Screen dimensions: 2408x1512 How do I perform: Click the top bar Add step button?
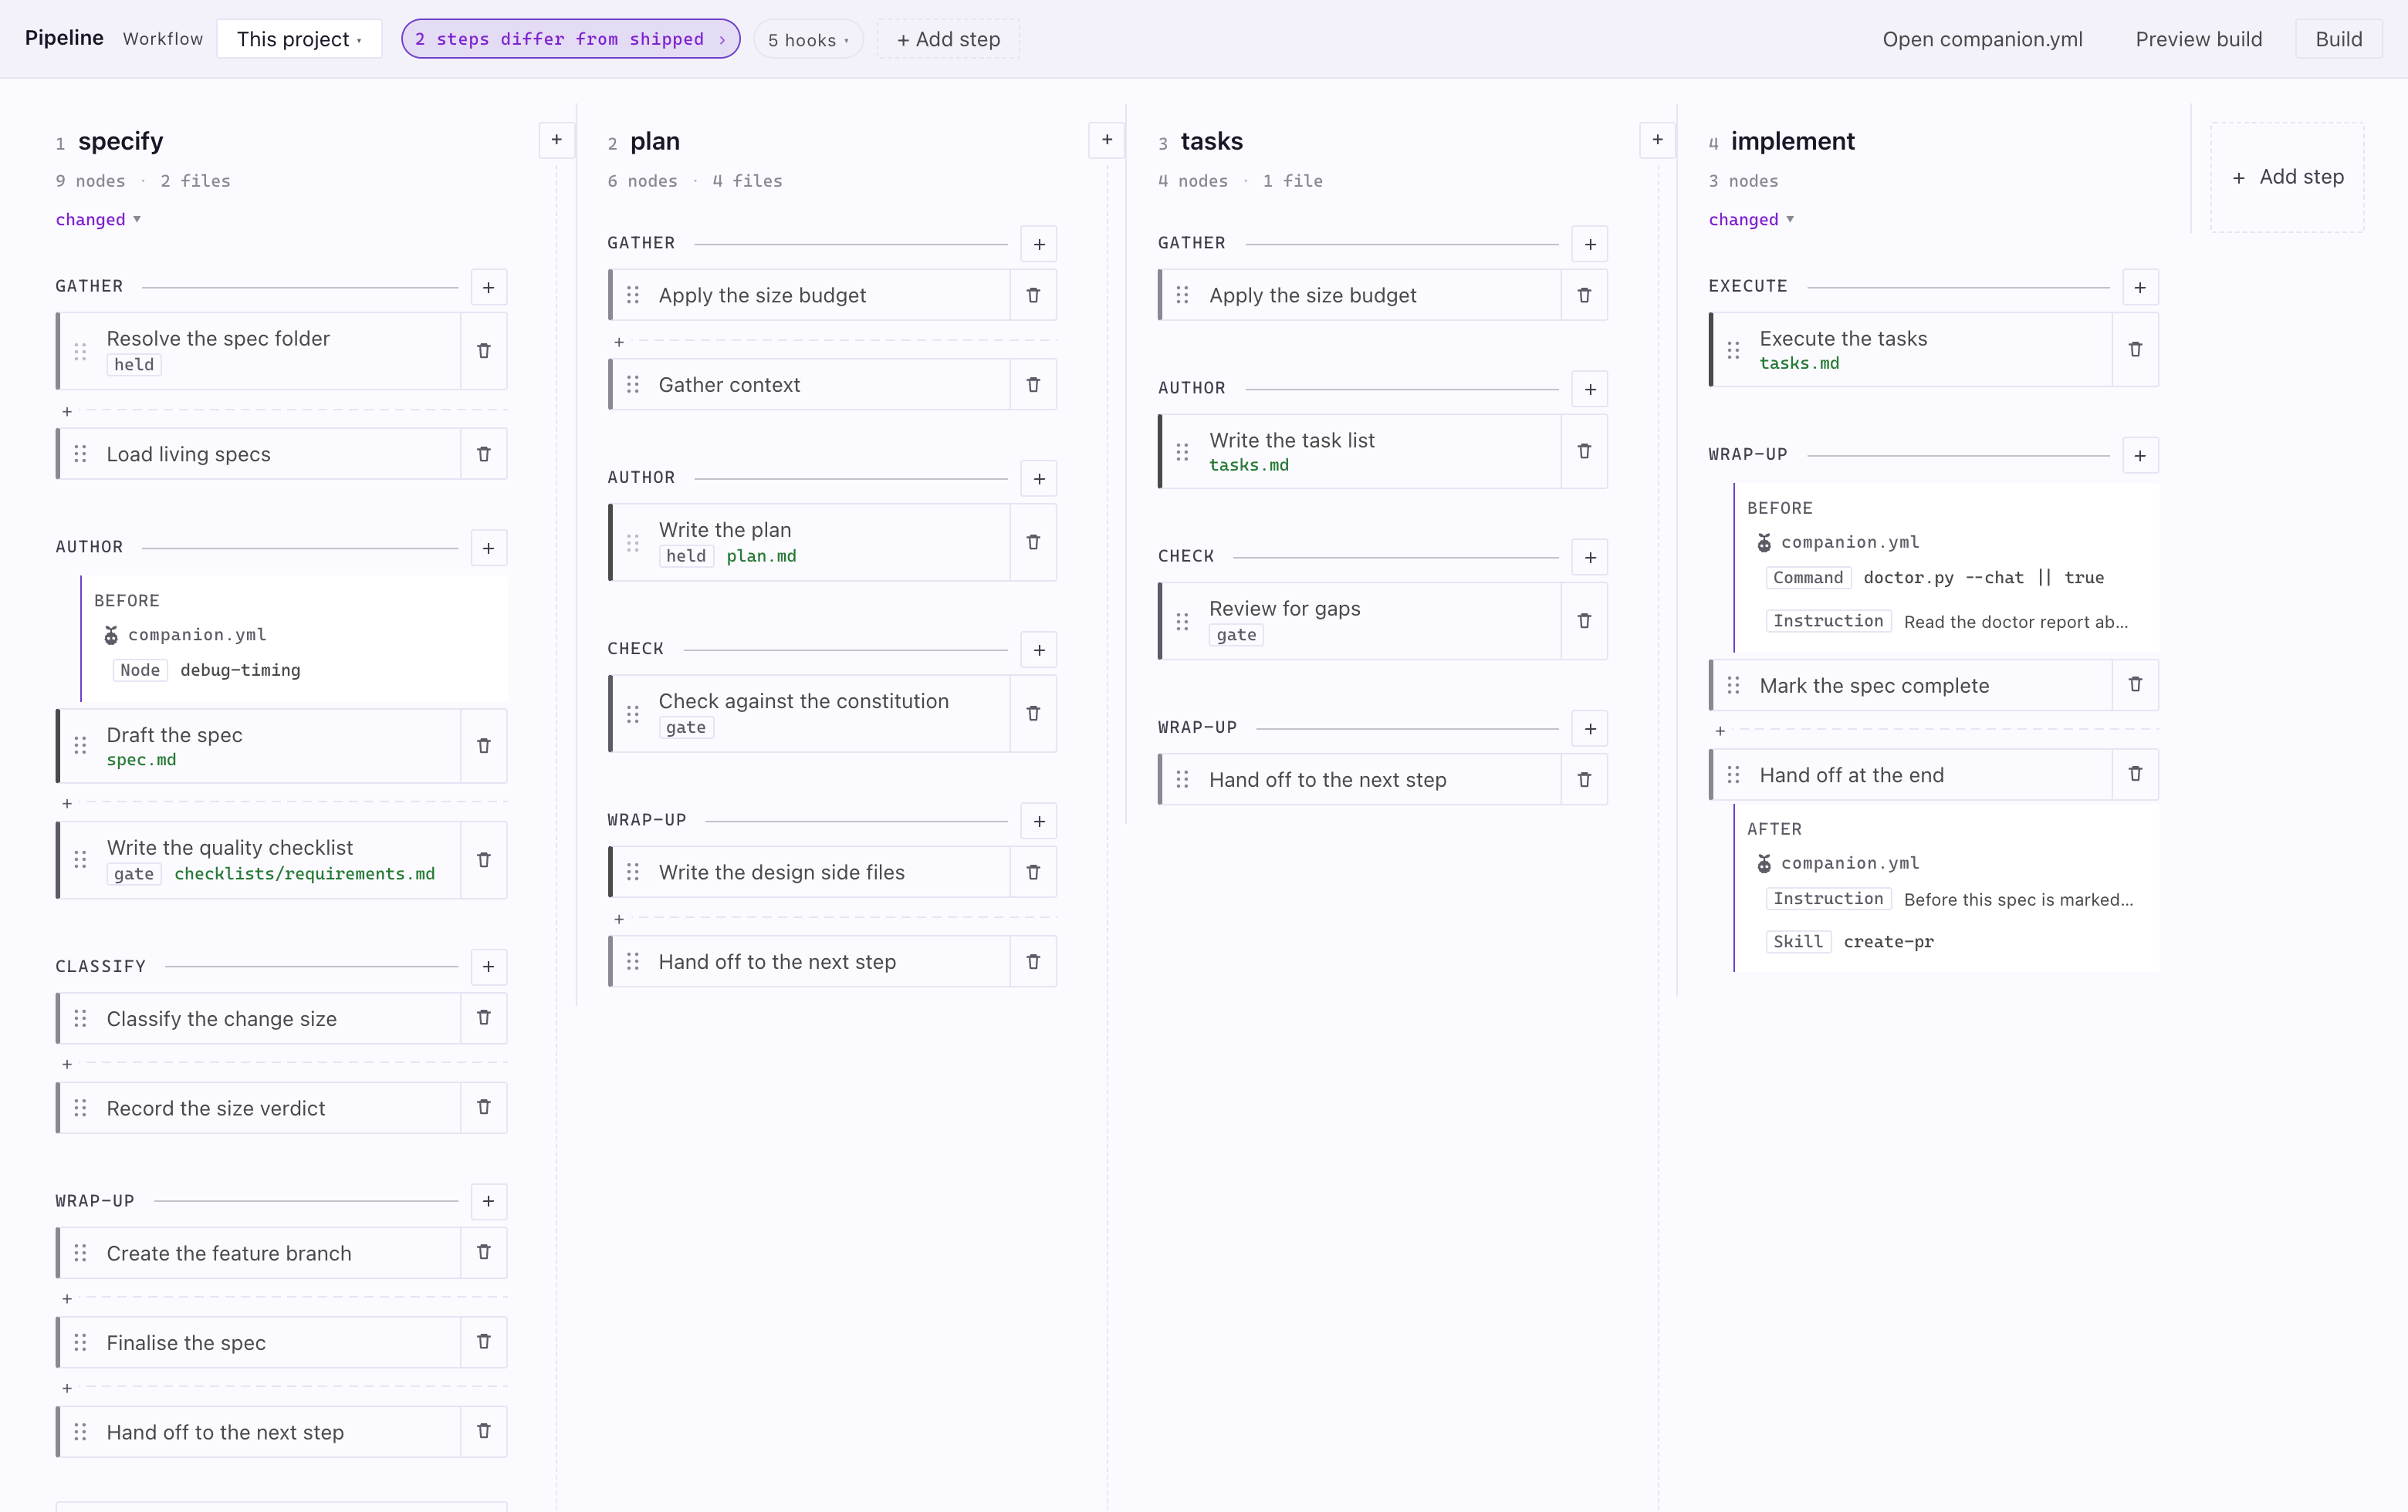(x=948, y=39)
